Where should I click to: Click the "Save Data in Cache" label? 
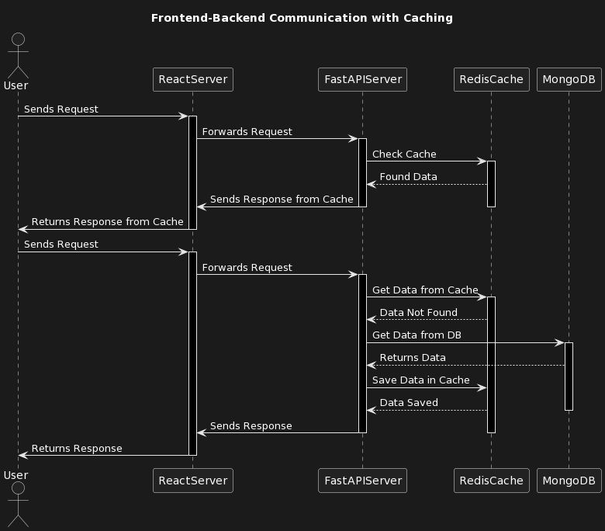coord(420,380)
